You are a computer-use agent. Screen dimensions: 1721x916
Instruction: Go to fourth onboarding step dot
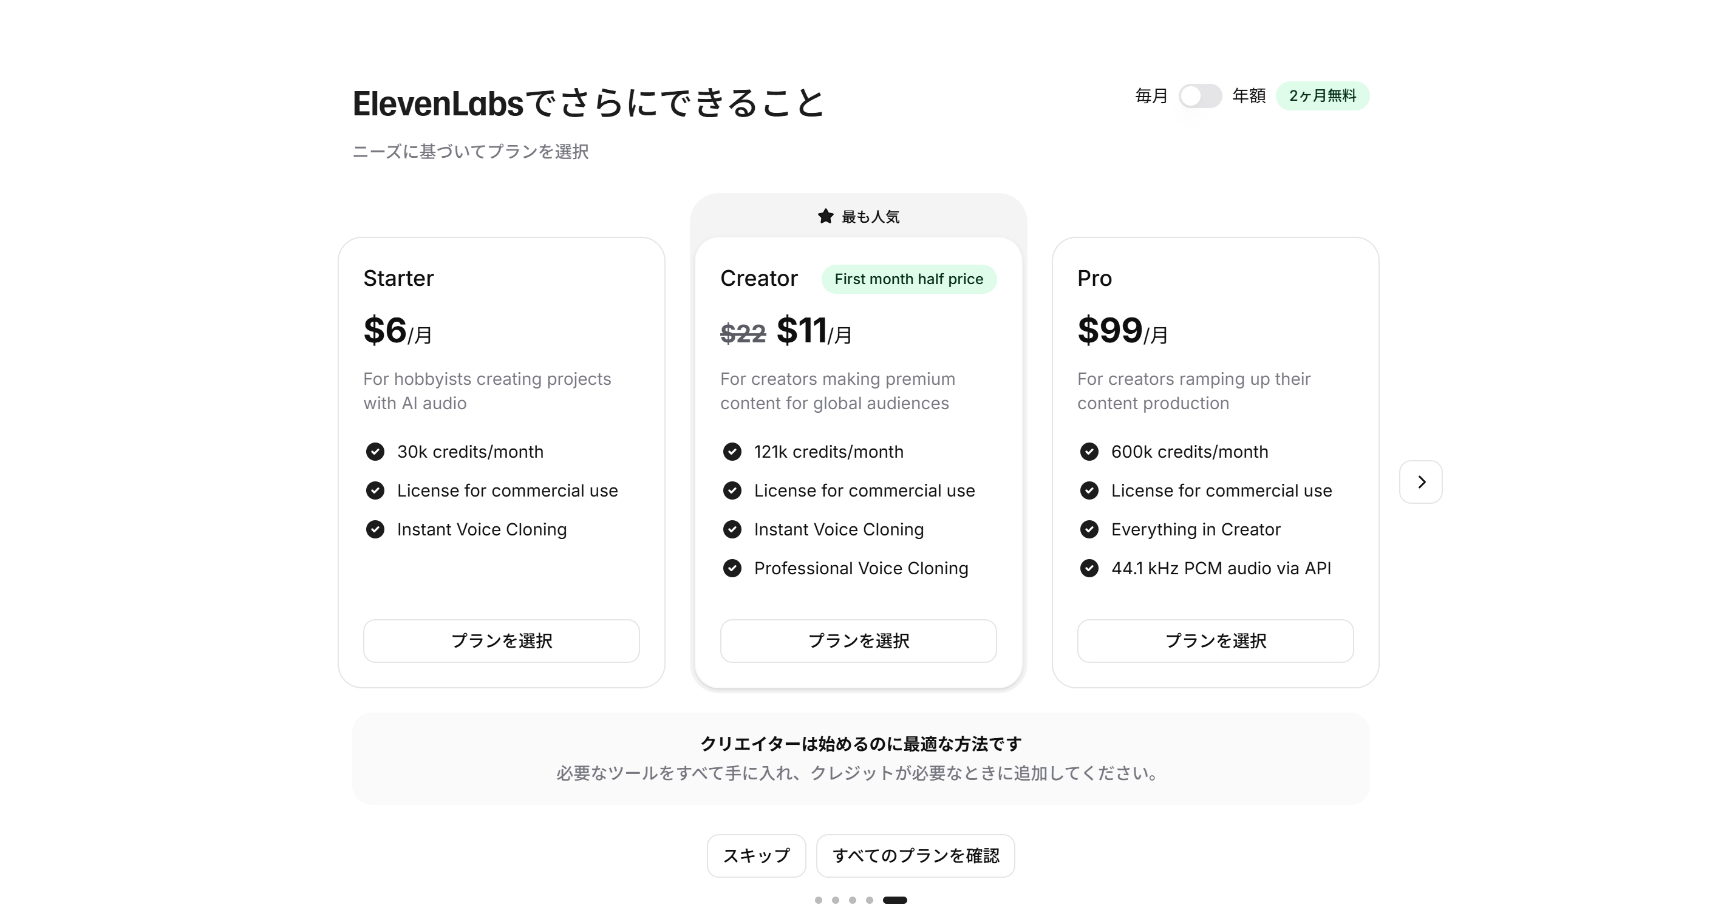[x=869, y=900]
